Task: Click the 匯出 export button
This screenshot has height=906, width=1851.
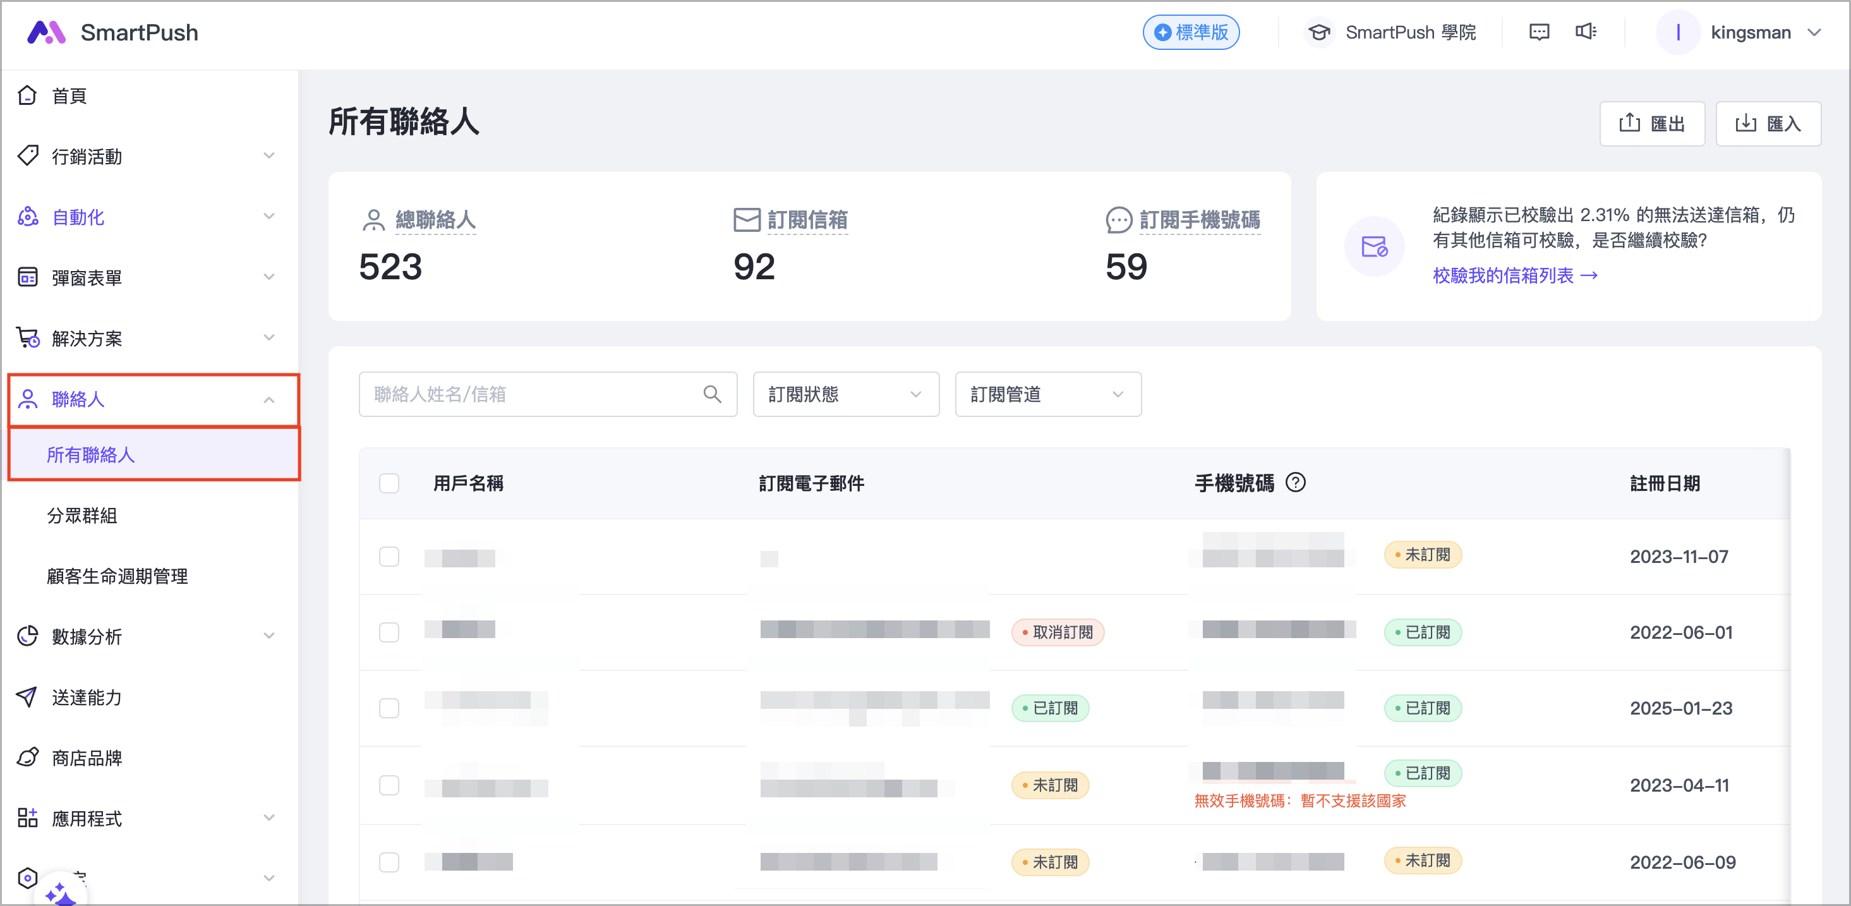Action: tap(1651, 124)
